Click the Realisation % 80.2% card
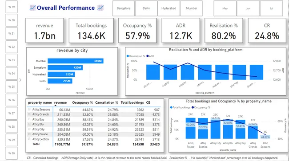The height and width of the screenshot is (161, 289). 224,31
